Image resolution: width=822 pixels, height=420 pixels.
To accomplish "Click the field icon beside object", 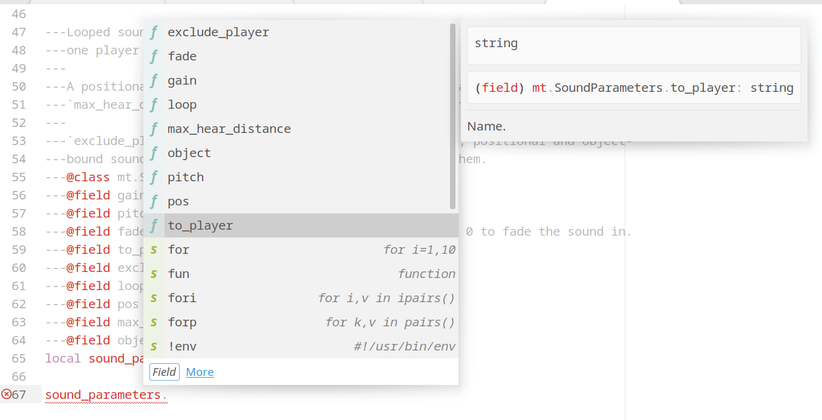I will [154, 153].
